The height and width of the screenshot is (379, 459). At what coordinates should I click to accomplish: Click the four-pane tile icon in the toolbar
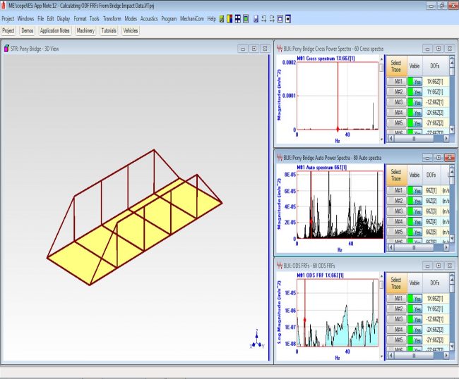coord(237,18)
